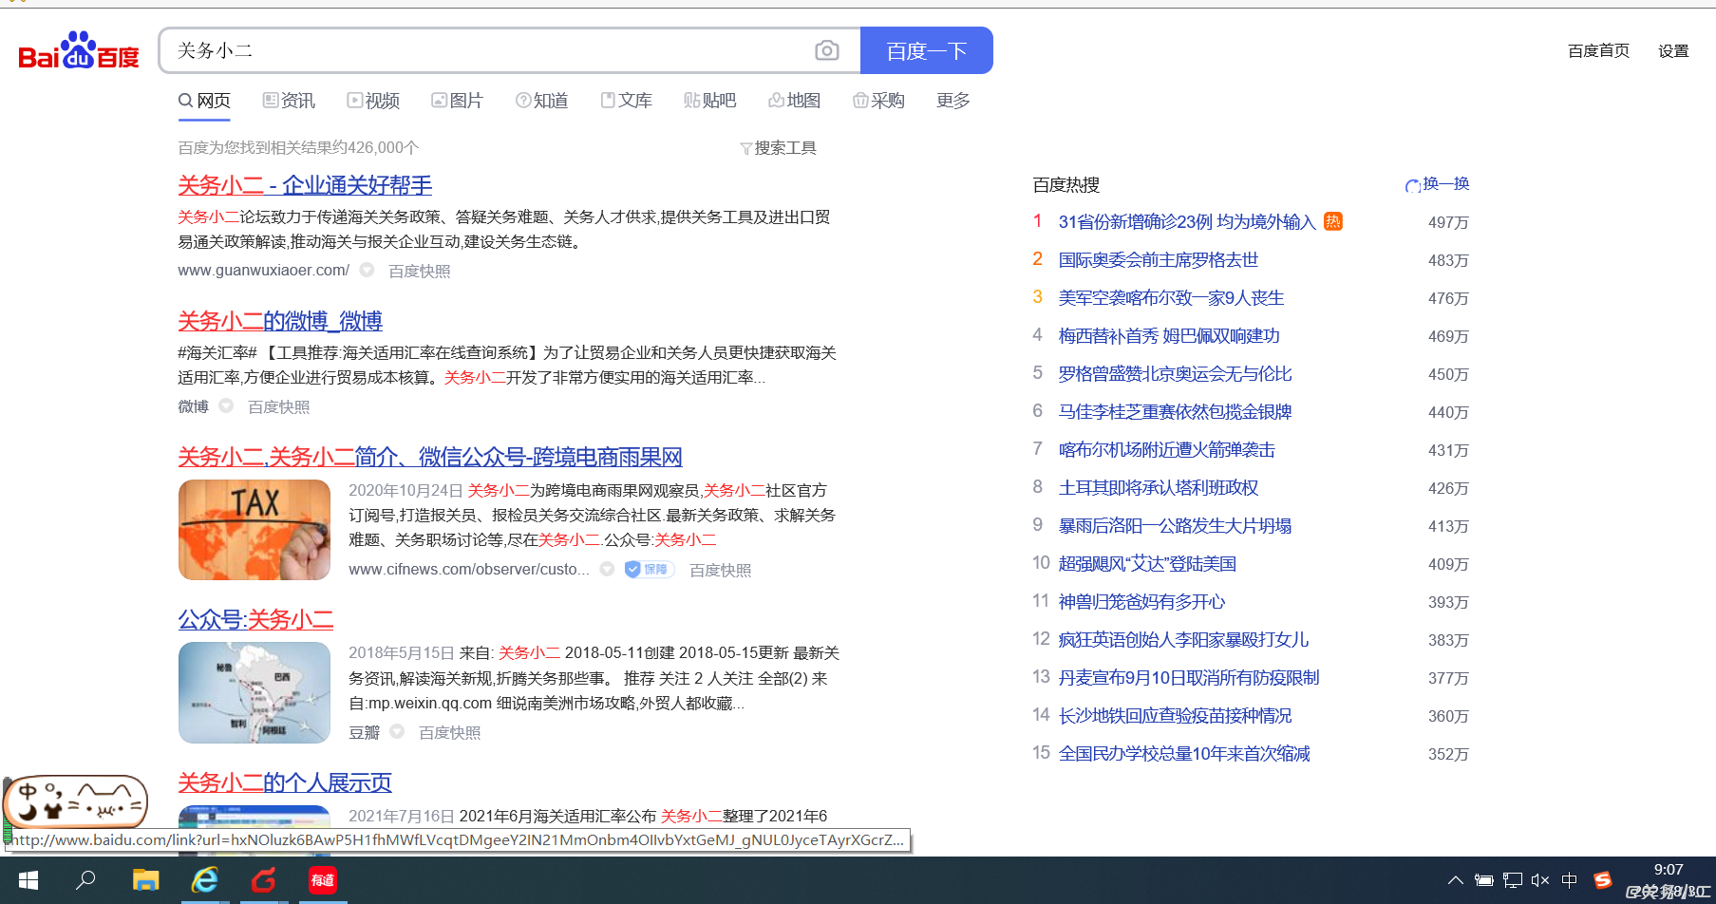The image size is (1716, 904).
Task: Click Internet Explorer taskbar icon
Action: 204,880
